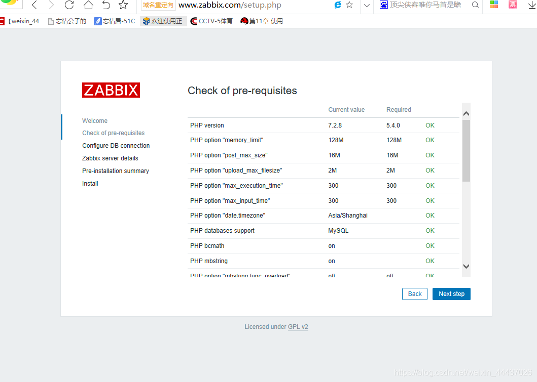Click the undo/restore closed page icon
Screen dimensions: 537x382
tap(106, 5)
